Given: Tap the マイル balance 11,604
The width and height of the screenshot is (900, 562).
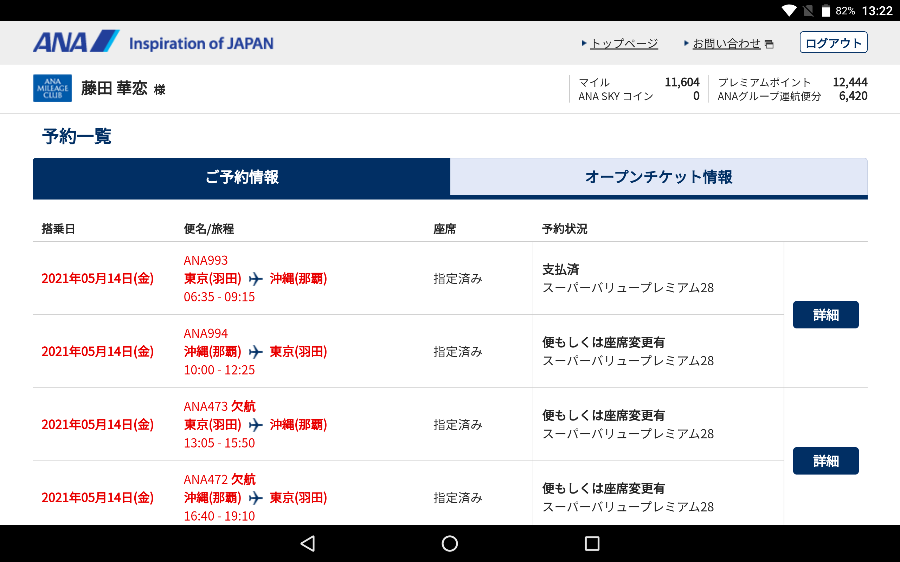Looking at the screenshot, I should tap(682, 82).
